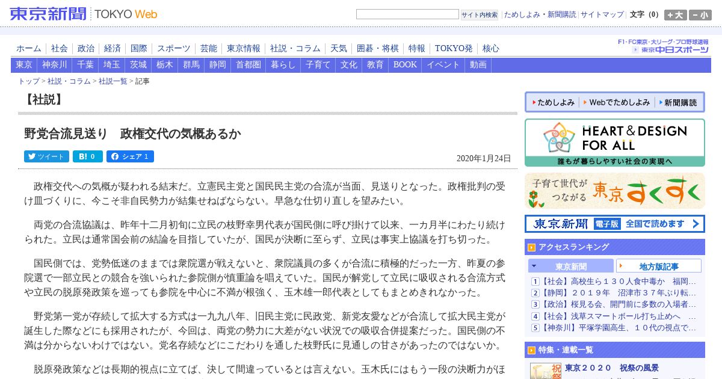
Task: Open 東京2020 祝祭の風景 link
Action: coord(612,368)
